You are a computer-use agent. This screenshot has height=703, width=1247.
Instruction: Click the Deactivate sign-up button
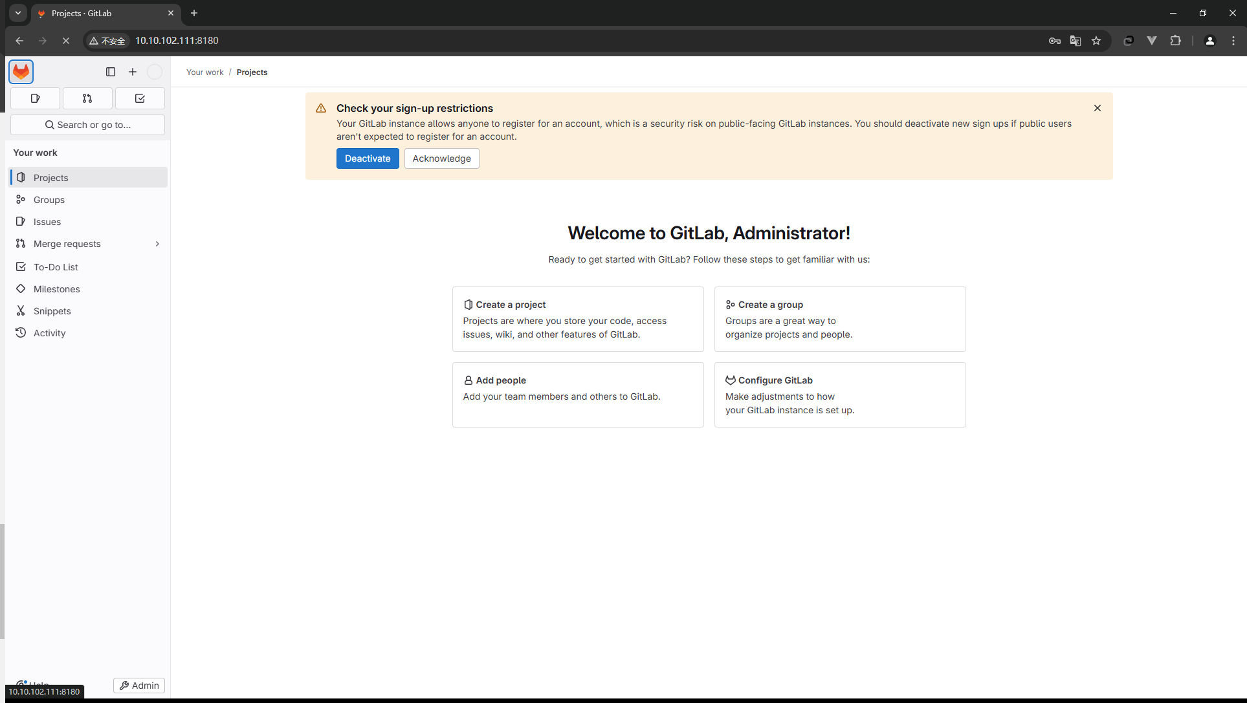click(367, 158)
